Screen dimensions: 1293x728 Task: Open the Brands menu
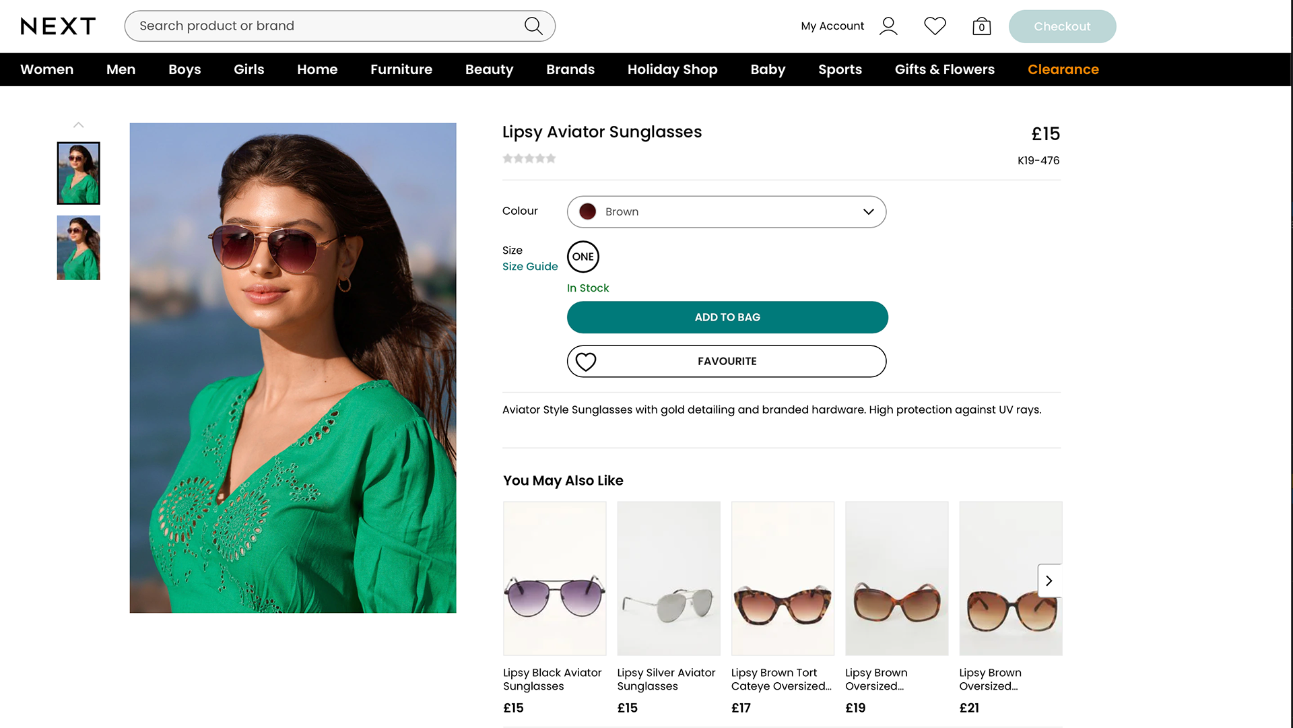pos(570,69)
